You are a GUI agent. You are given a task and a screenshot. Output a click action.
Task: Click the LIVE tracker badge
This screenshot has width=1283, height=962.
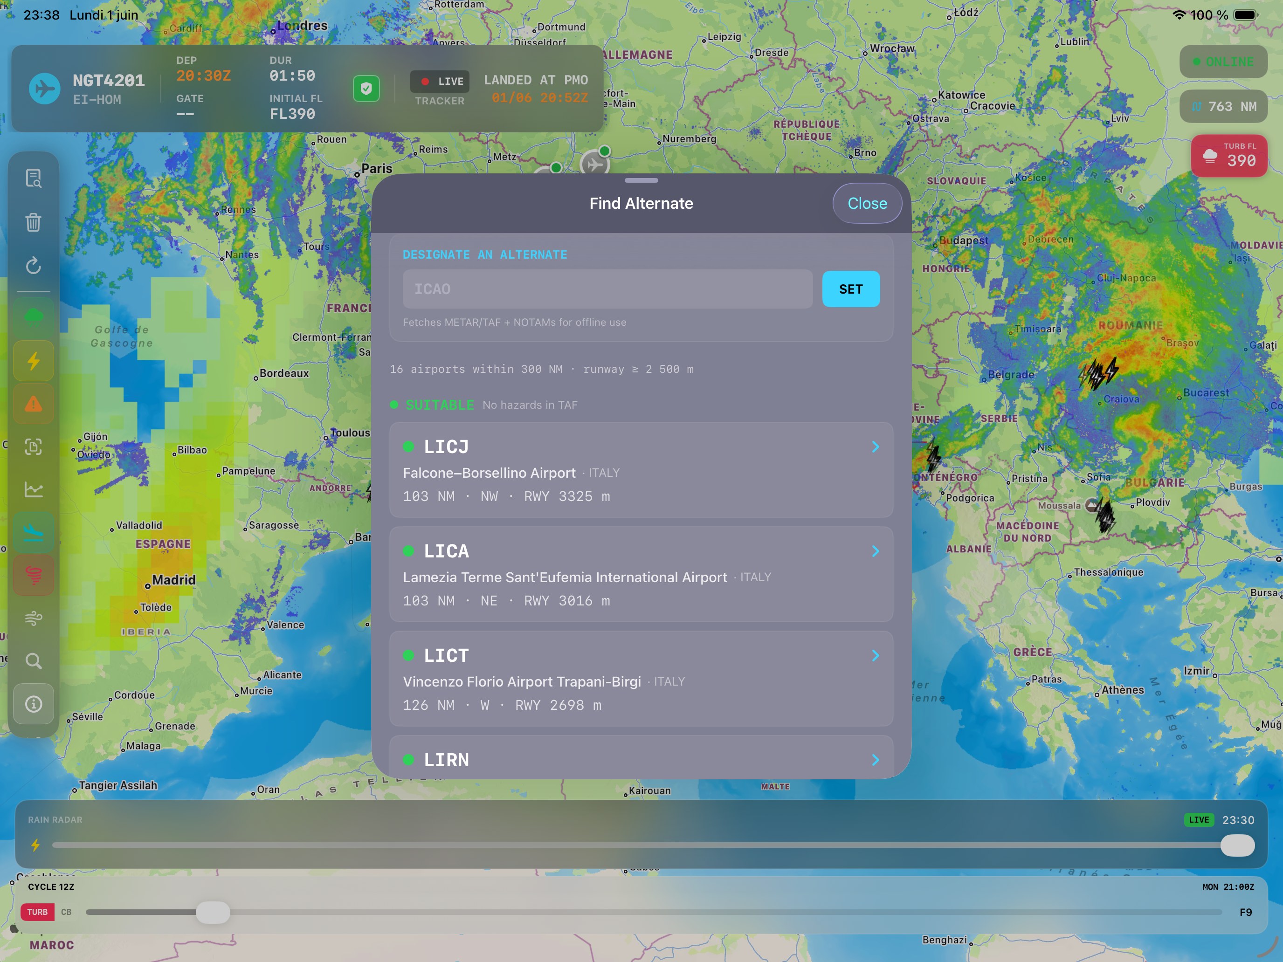click(x=440, y=81)
